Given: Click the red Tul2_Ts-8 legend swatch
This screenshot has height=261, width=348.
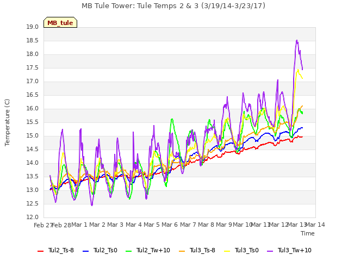Looking at the screenshot, I should tap(40, 251).
